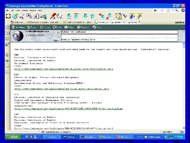Switch to the Microsoft Excel taskbar button
Screen dimensions: 190x143
107,137
